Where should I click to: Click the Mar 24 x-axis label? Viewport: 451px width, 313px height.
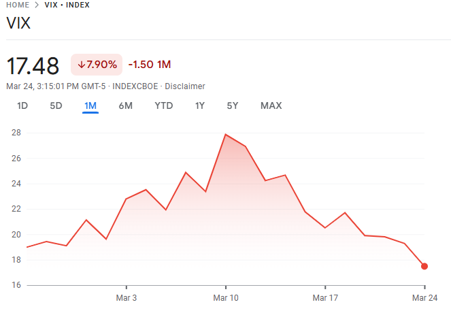click(424, 298)
